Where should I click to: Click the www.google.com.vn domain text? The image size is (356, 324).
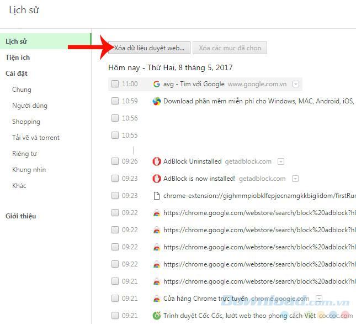pyautogui.click(x=257, y=84)
